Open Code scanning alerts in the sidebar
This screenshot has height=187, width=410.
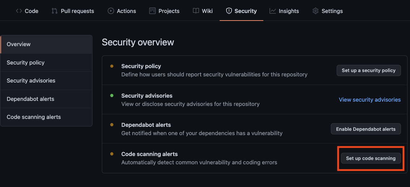46,117
